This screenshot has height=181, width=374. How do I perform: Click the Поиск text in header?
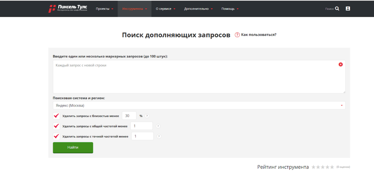click(329, 9)
